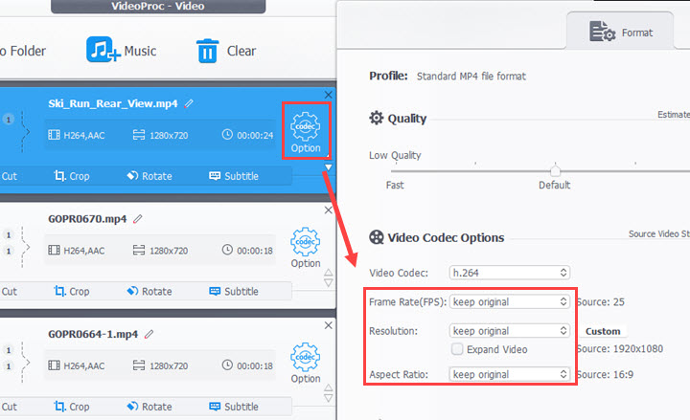Click the 'Source: 1920x1080' text
Screen dimensions: 690x420
(x=620, y=349)
